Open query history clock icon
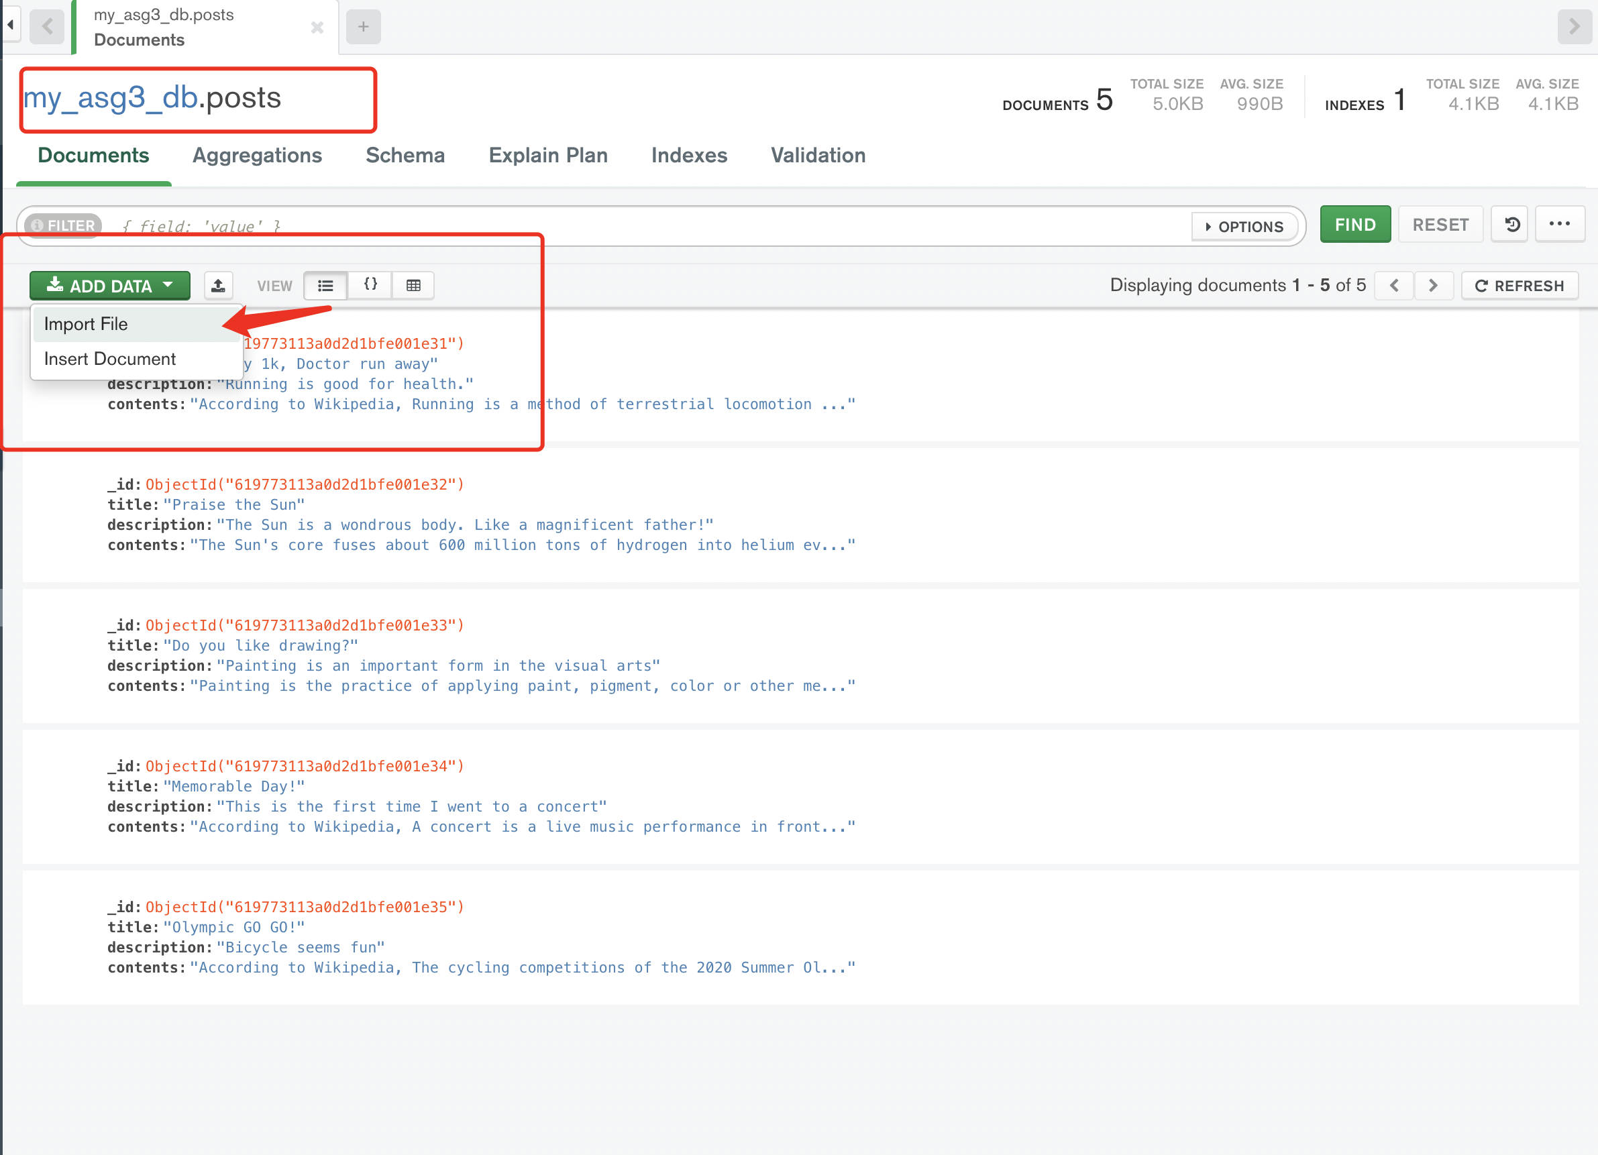 coord(1510,225)
